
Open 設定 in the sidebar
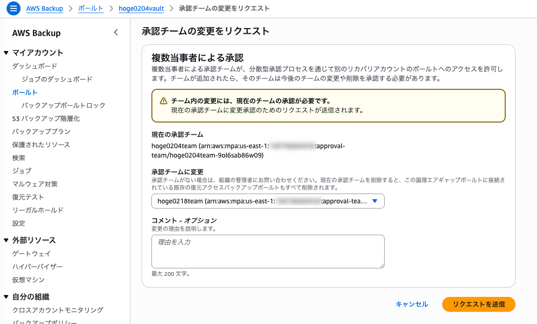[x=19, y=223]
